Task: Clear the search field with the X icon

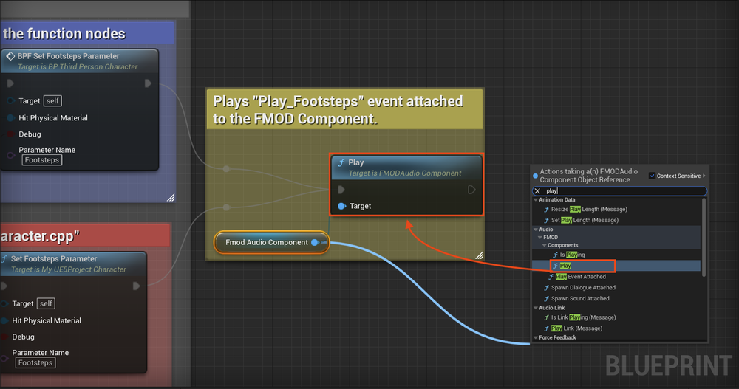Action: [x=537, y=191]
